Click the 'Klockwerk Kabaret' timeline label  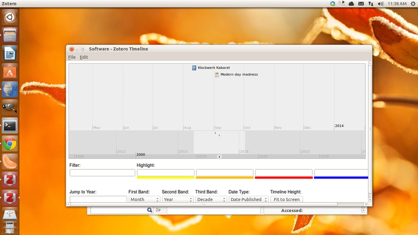click(x=214, y=68)
